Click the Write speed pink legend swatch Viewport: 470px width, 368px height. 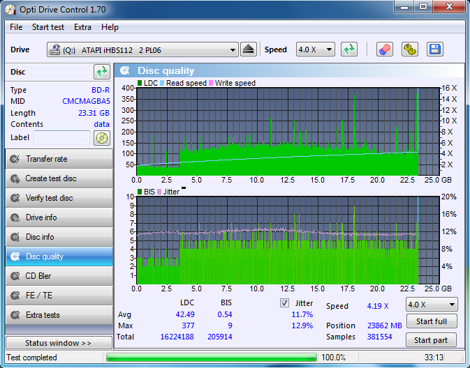pyautogui.click(x=211, y=83)
